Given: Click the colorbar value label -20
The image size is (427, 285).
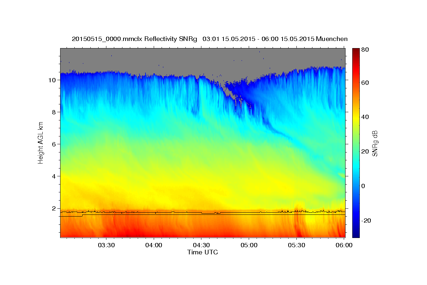Looking at the screenshot, I should pyautogui.click(x=367, y=221).
